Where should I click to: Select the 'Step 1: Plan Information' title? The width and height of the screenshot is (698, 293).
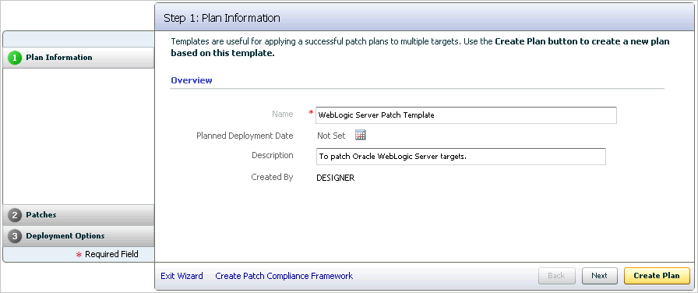pos(222,18)
